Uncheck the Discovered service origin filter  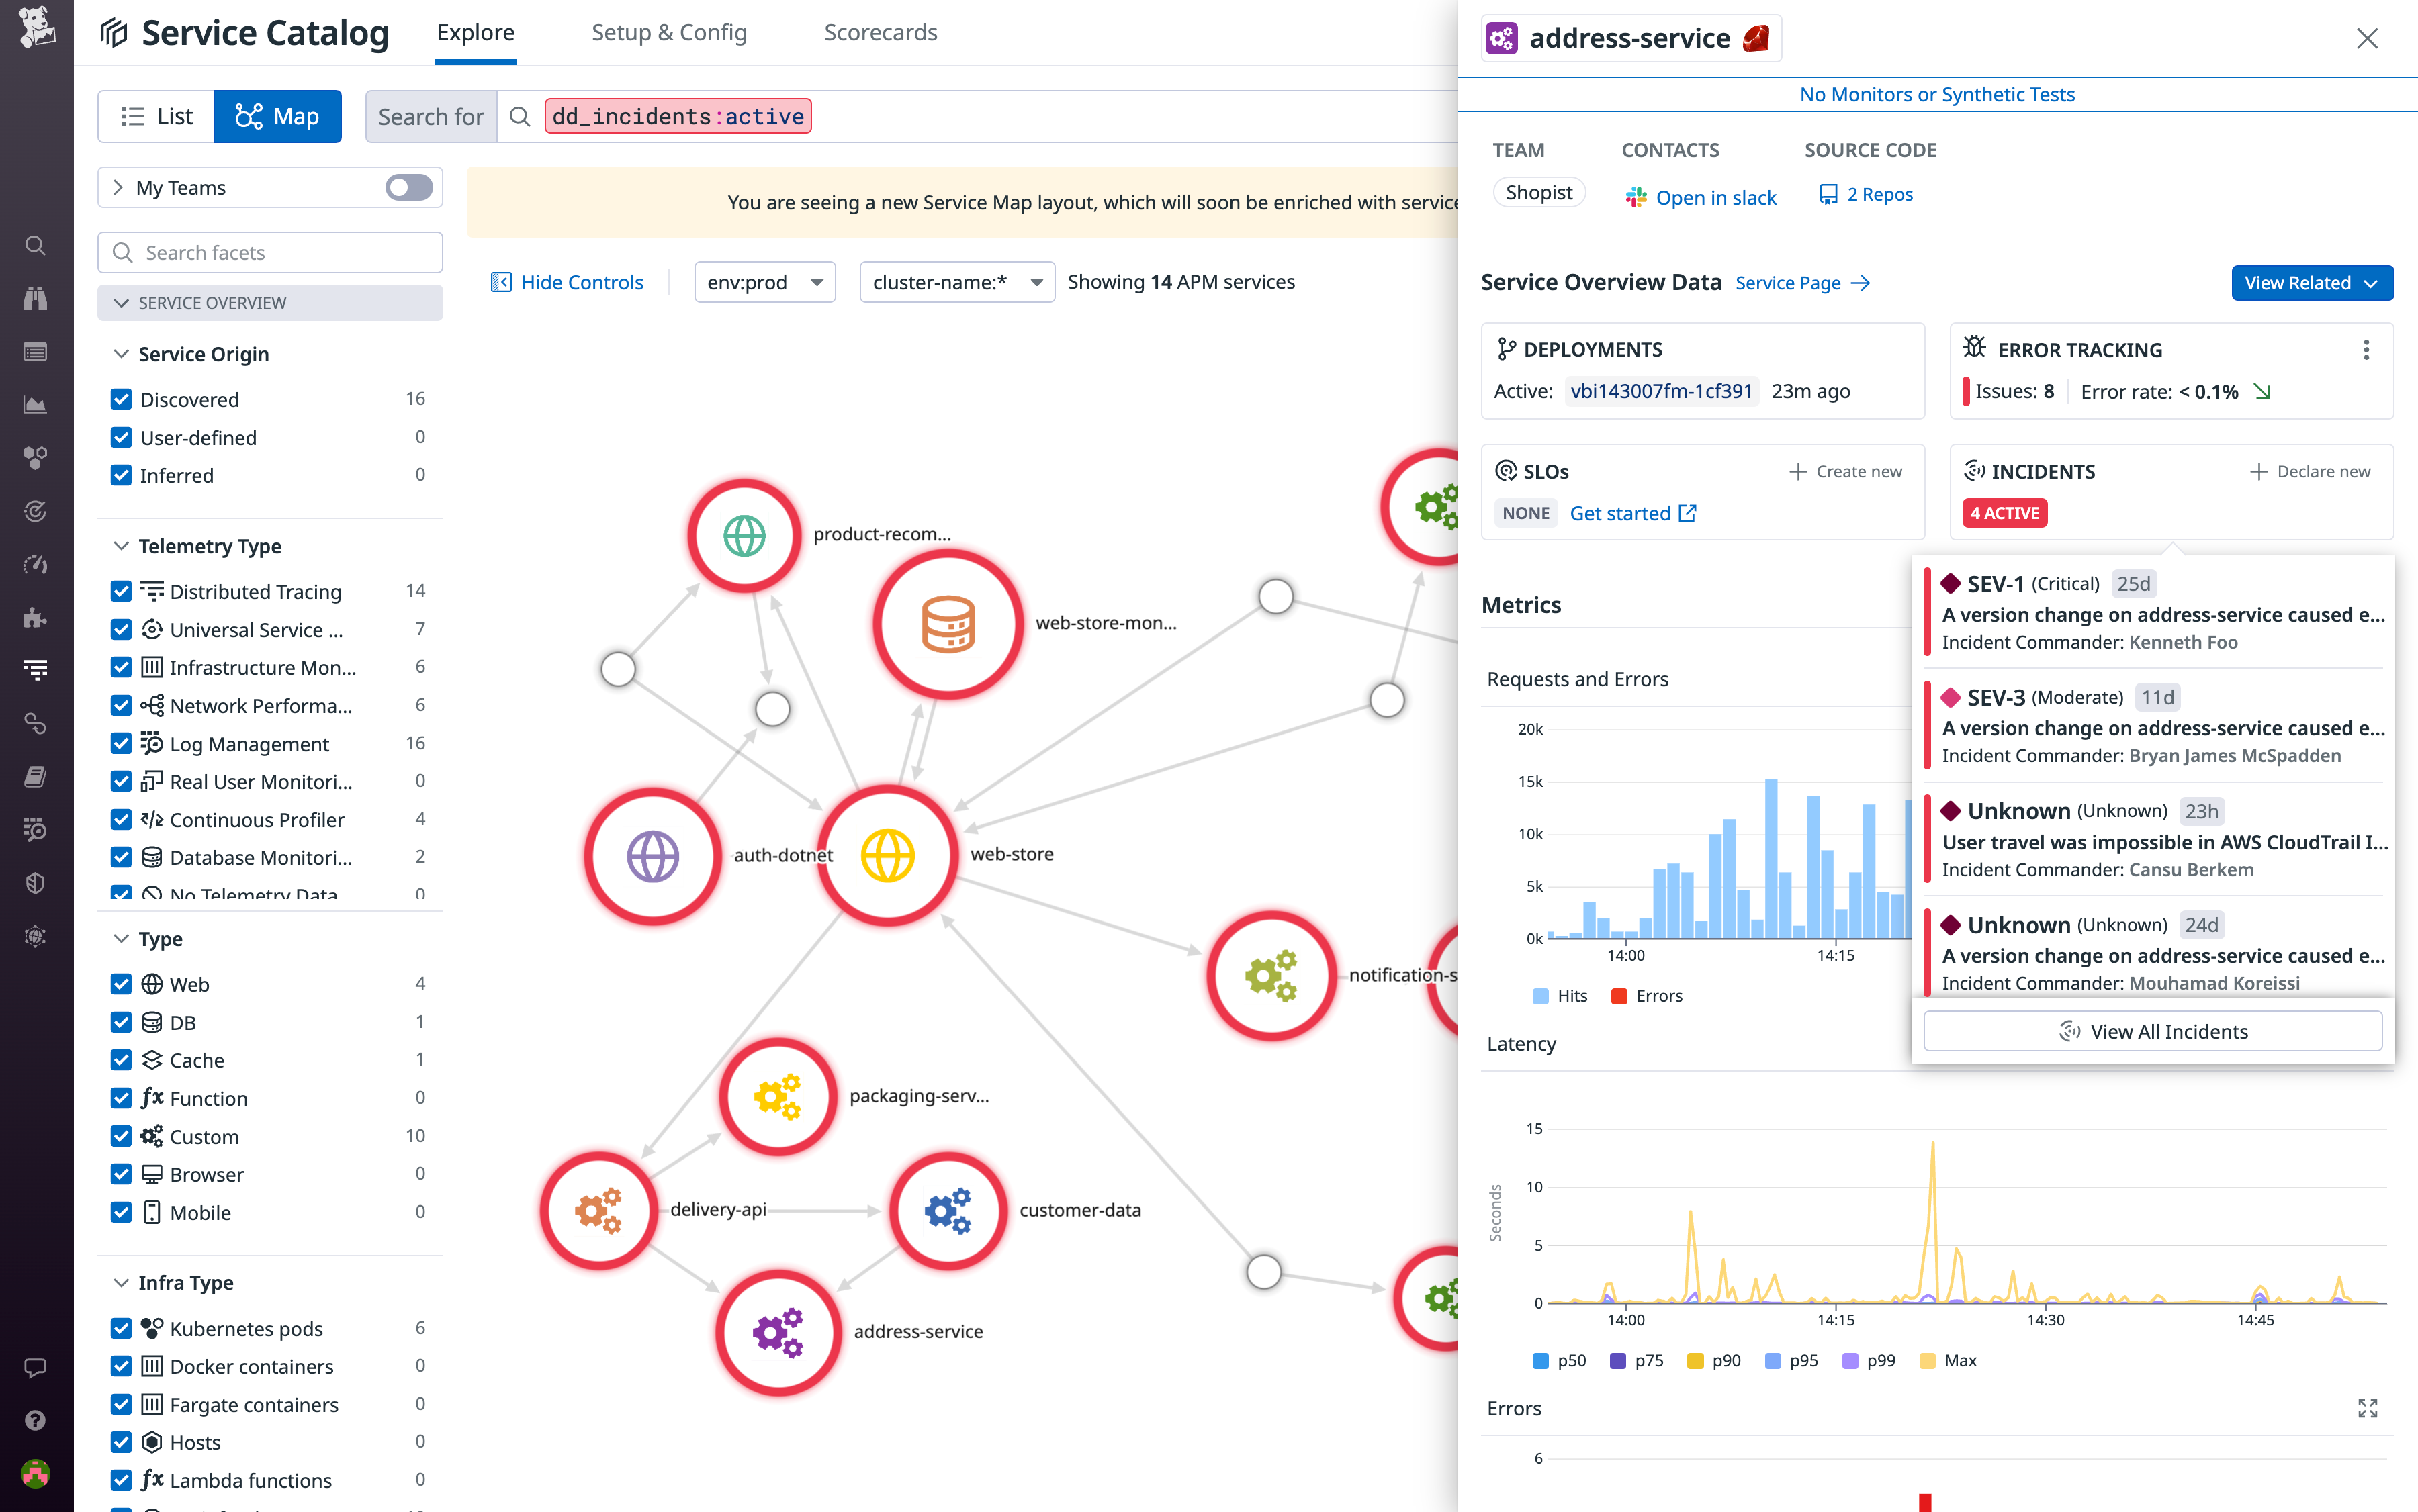pos(122,398)
